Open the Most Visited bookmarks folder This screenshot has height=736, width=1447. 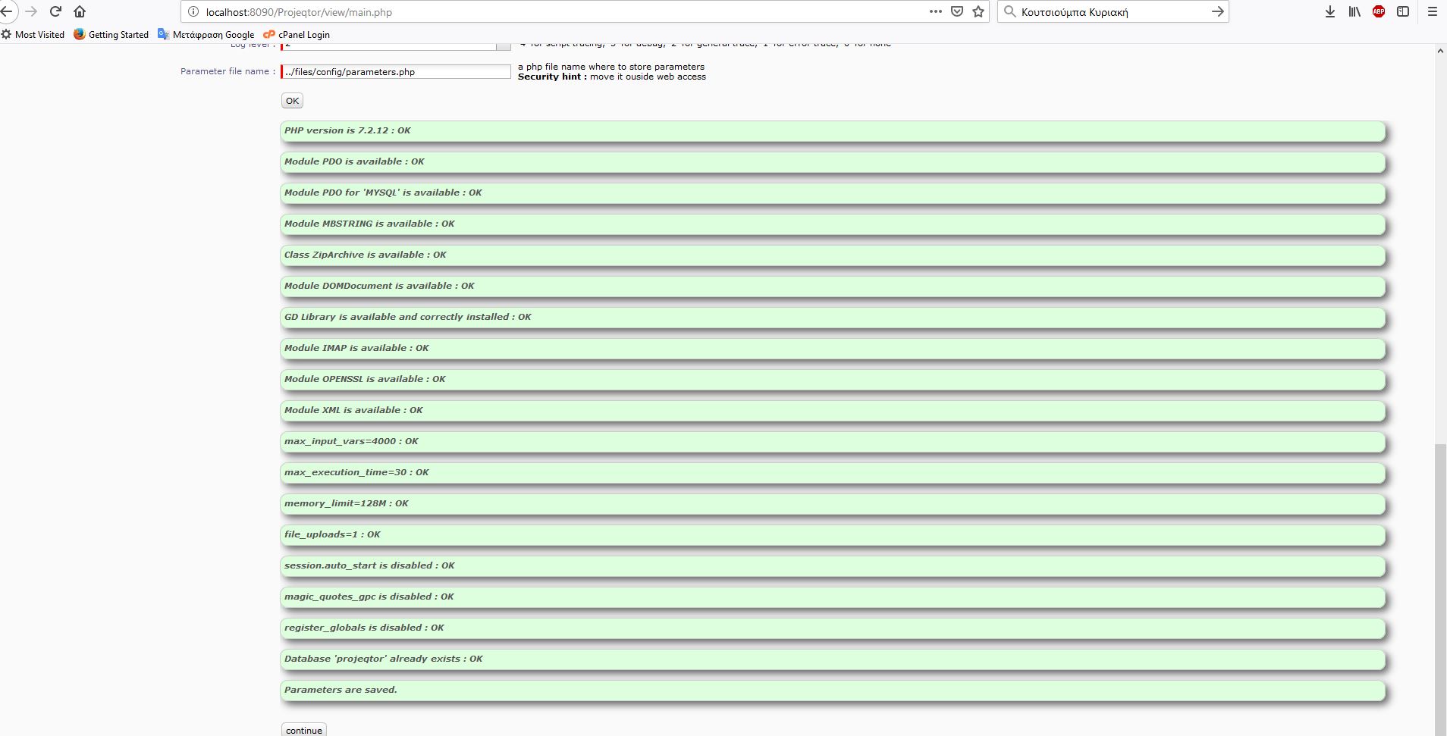pyautogui.click(x=33, y=34)
